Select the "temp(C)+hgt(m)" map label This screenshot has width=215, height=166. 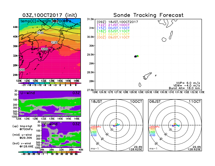(36, 21)
